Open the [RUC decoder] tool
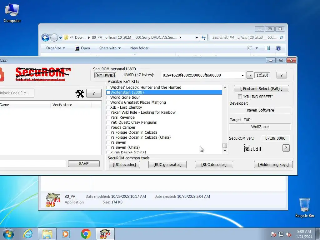Viewport: 320px width, 240px height. [x=214, y=164]
